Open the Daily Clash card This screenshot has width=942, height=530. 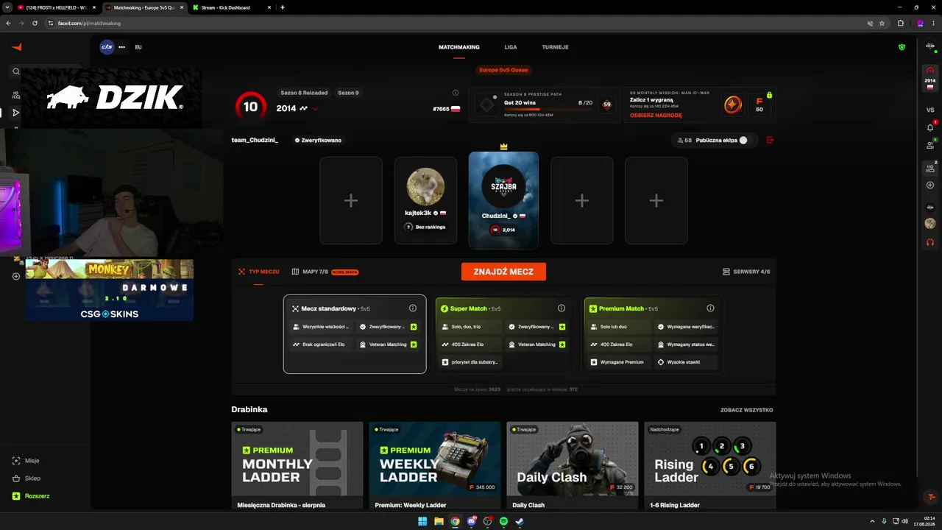tap(573, 465)
